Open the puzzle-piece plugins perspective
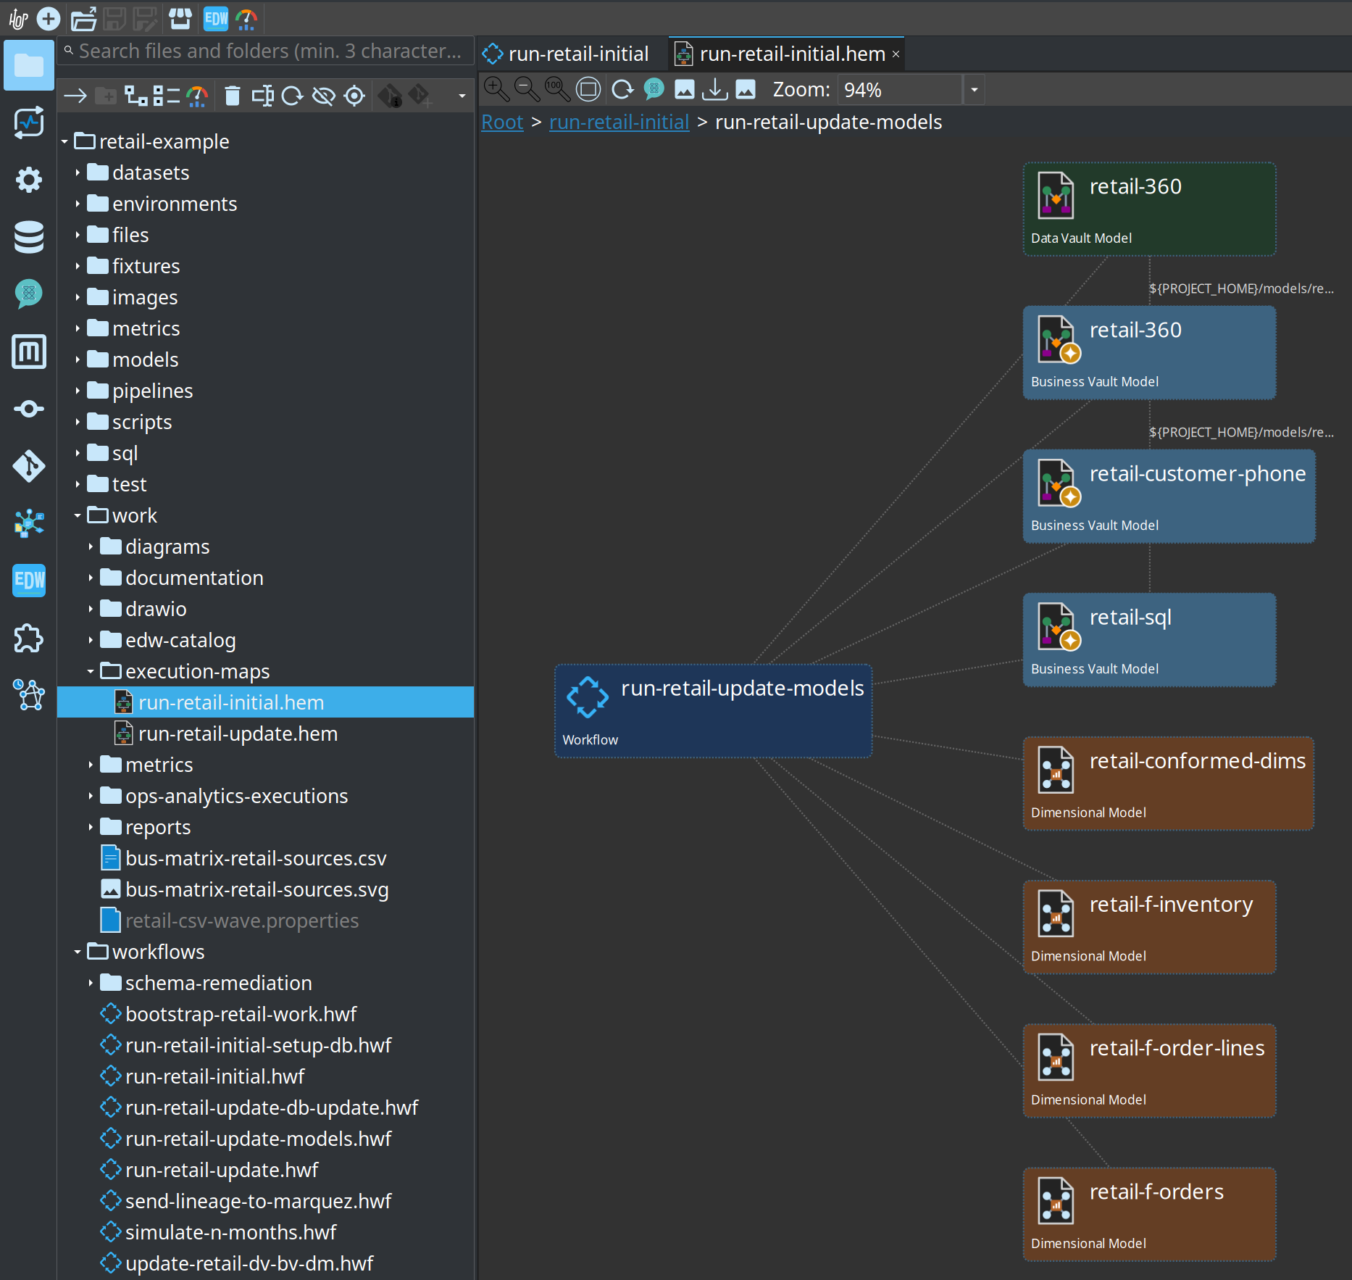1352x1280 pixels. (x=29, y=639)
